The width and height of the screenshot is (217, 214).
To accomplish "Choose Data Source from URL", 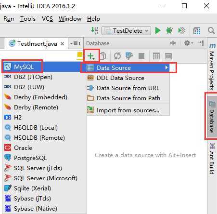I will [x=128, y=88].
